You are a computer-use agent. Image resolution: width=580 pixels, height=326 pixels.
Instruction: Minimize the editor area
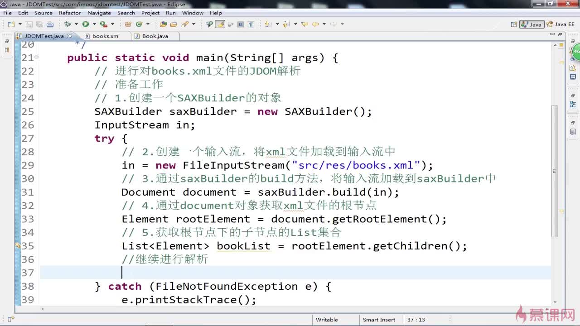point(552,34)
